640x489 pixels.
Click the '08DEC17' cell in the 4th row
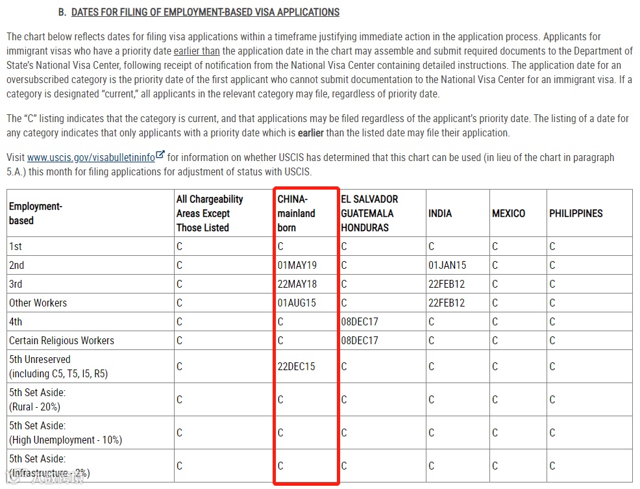tap(360, 321)
